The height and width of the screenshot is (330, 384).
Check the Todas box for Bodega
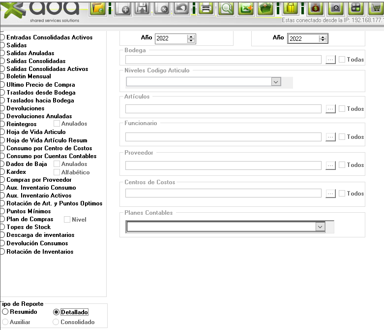(x=342, y=60)
